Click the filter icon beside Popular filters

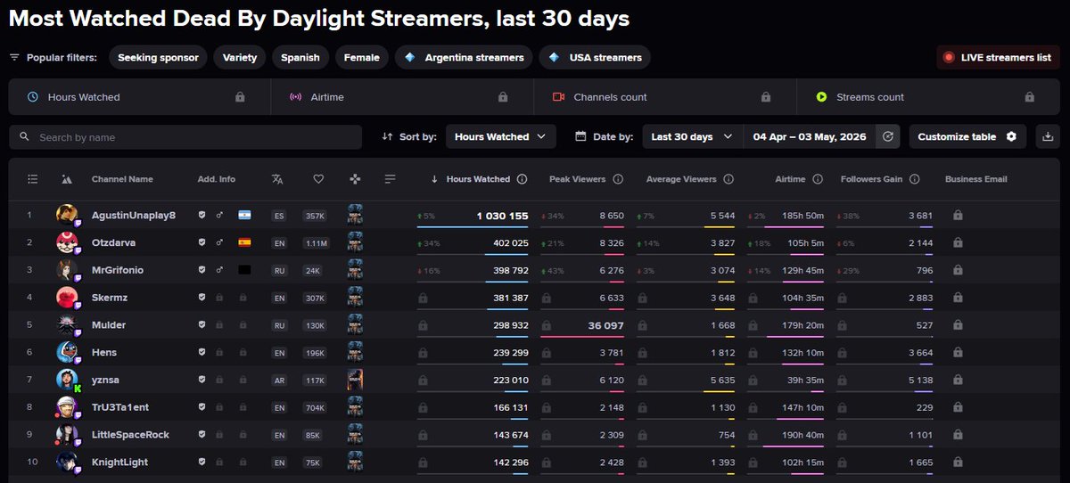click(x=14, y=57)
